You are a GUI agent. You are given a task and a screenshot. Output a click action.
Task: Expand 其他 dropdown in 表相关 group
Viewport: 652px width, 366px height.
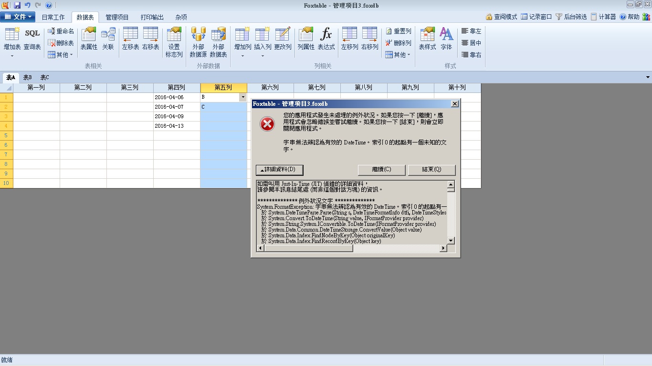point(60,55)
